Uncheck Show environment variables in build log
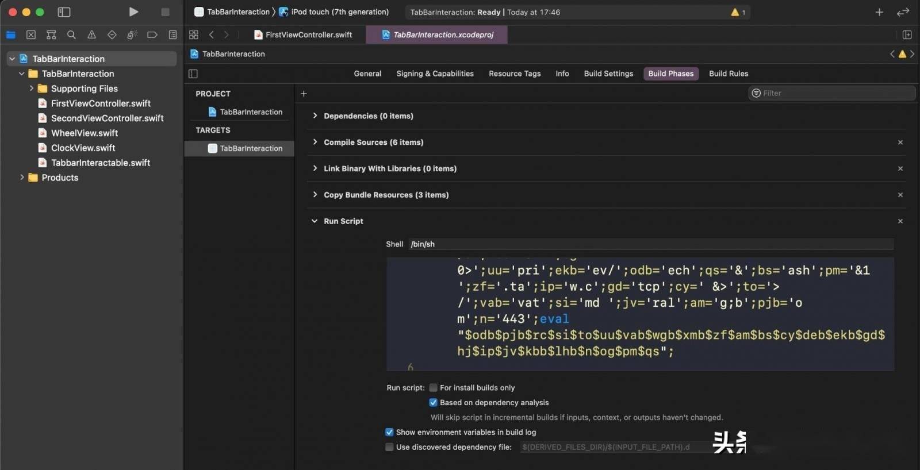The height and width of the screenshot is (470, 920). 389,432
